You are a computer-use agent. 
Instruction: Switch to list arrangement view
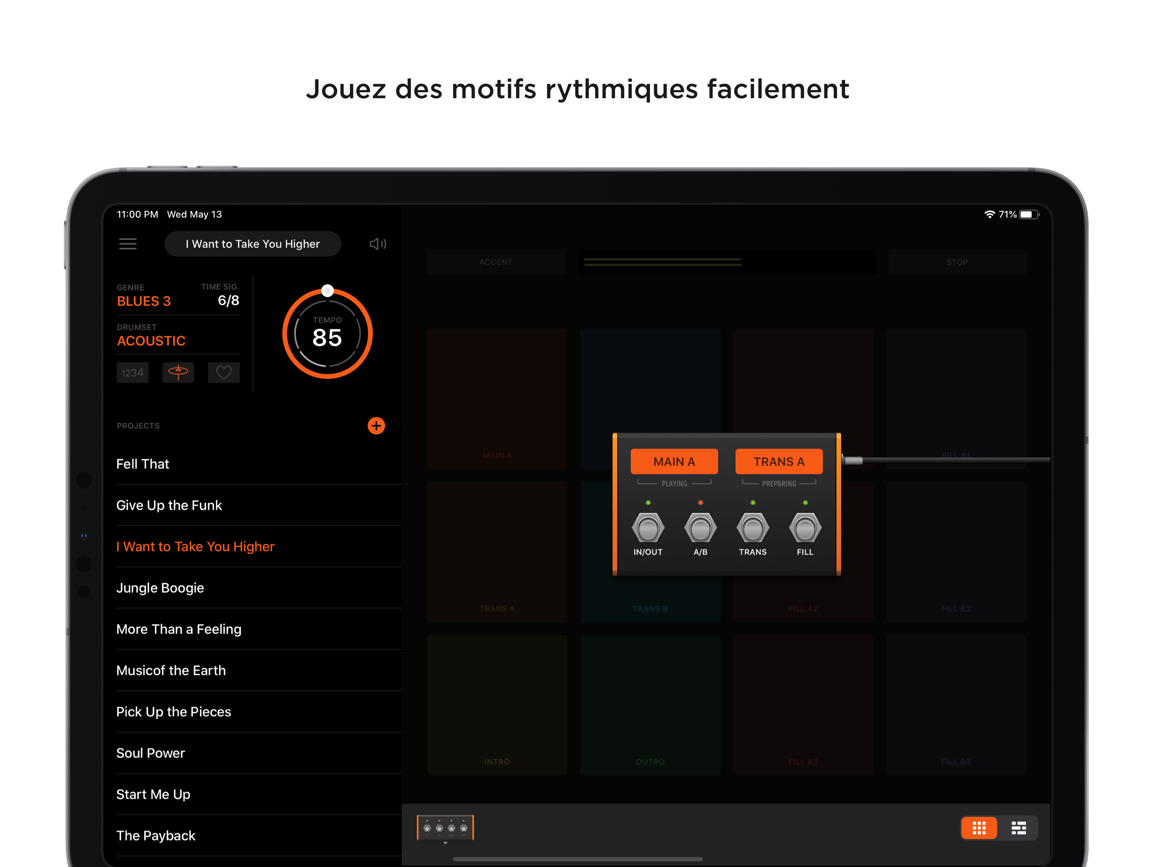point(1018,828)
